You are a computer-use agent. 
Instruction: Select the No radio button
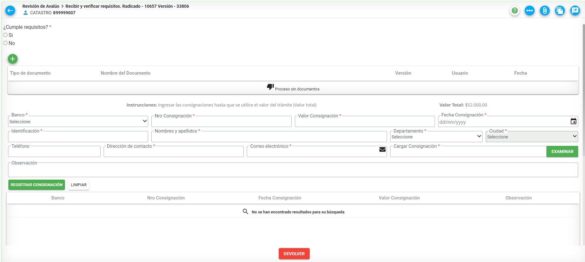coord(6,43)
